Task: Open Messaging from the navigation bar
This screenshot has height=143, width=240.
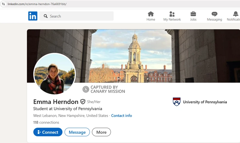Action: 214,16
